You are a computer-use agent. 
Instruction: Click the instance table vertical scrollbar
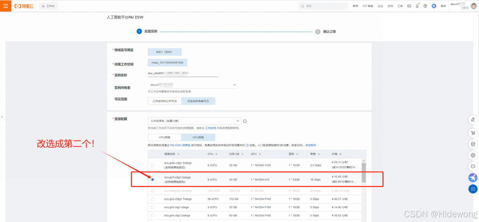point(364,172)
